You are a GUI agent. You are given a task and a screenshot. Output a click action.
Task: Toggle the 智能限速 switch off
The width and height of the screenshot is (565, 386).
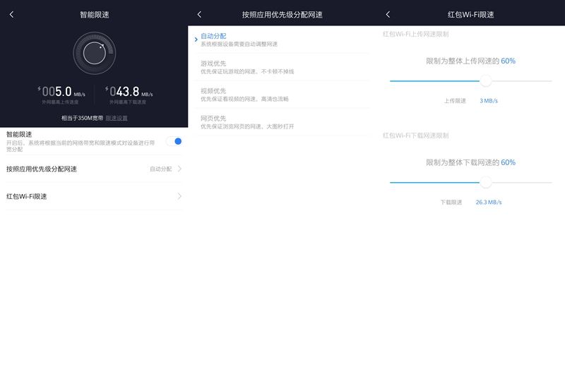(x=174, y=142)
